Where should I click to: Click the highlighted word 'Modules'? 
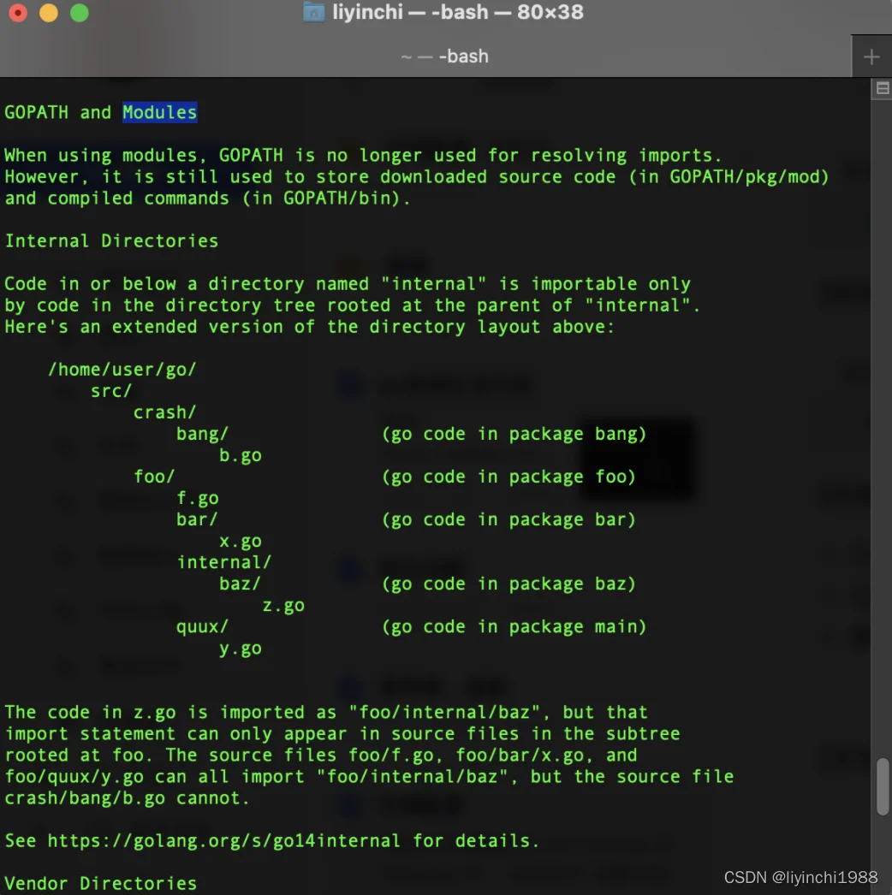point(160,112)
